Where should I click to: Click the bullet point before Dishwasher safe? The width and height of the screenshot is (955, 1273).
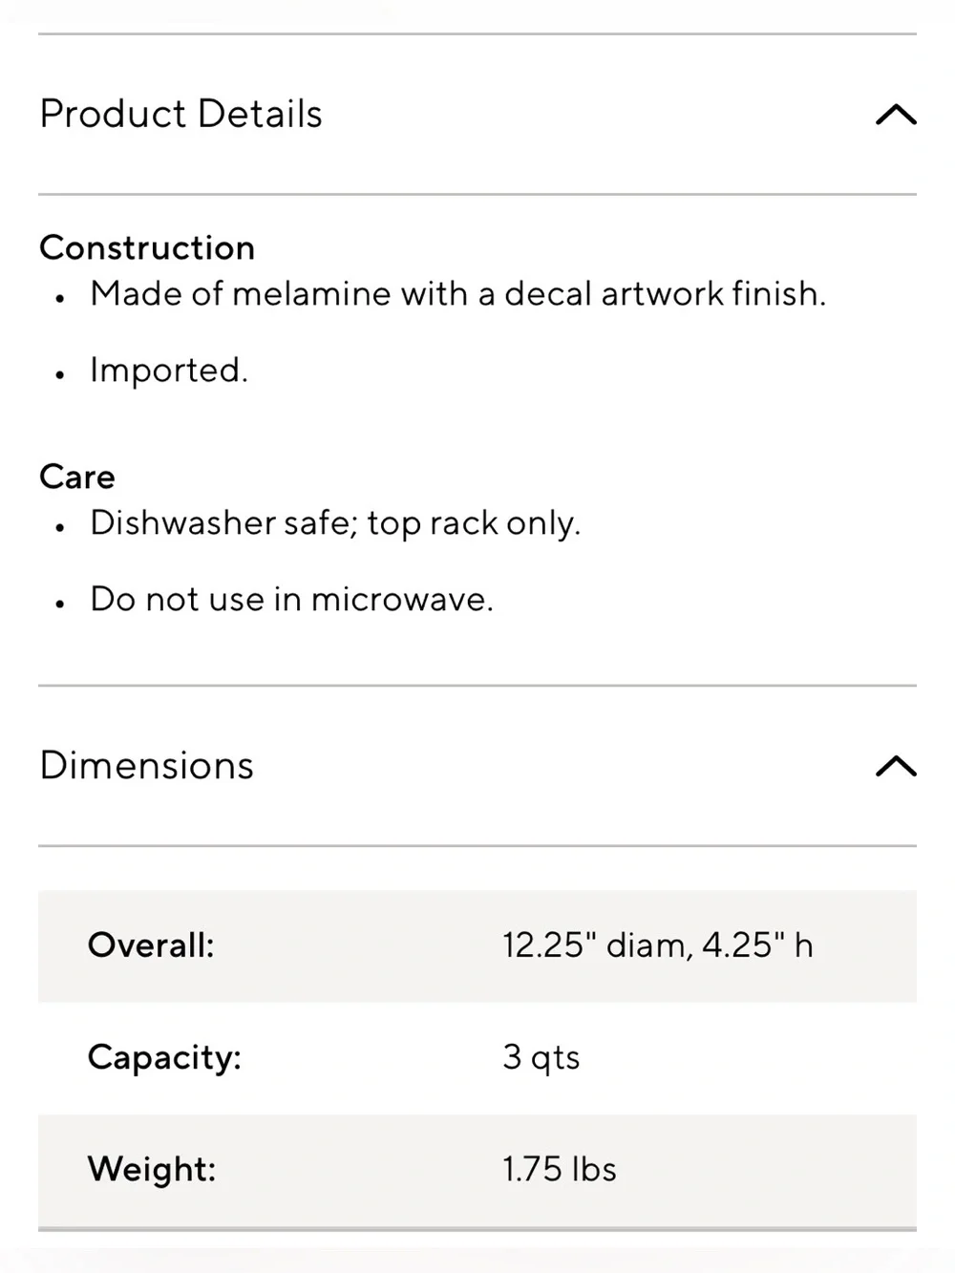coord(60,527)
